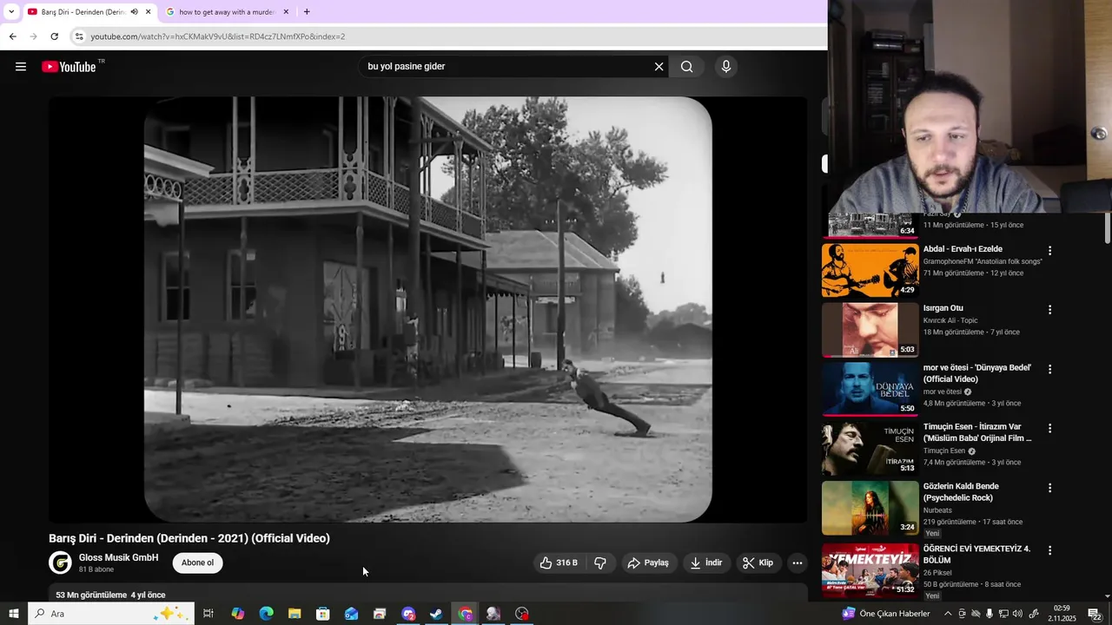Click the taskbar Ara search box
The width and height of the screenshot is (1112, 625).
[x=111, y=614]
